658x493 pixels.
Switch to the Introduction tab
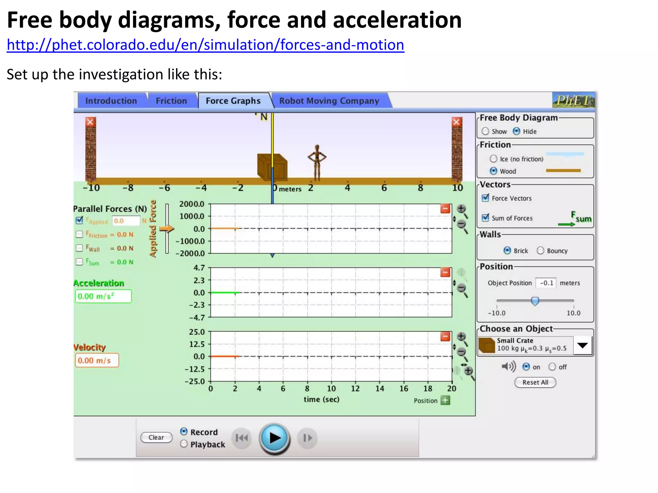tap(111, 101)
